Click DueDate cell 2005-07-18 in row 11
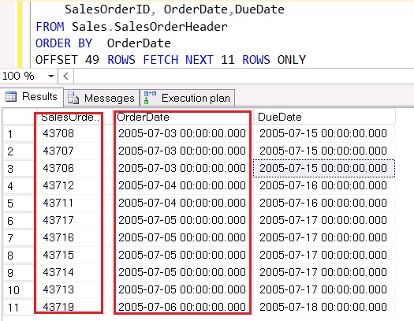 tap(323, 307)
